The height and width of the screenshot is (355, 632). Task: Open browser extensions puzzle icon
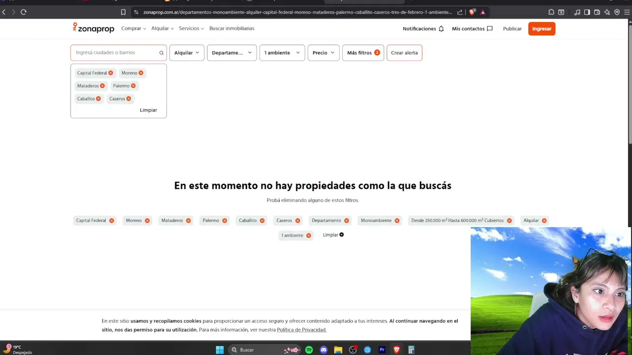click(x=552, y=12)
